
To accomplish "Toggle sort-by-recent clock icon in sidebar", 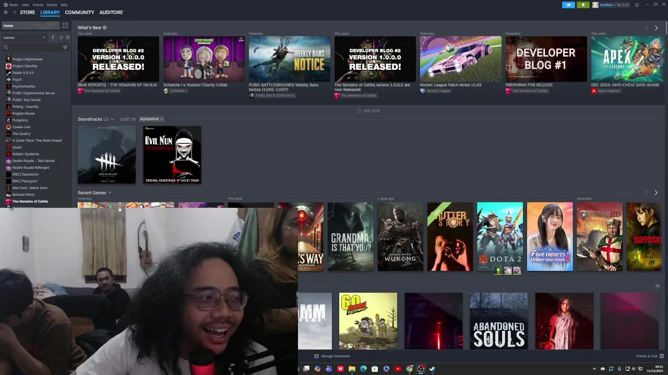I will (61, 37).
